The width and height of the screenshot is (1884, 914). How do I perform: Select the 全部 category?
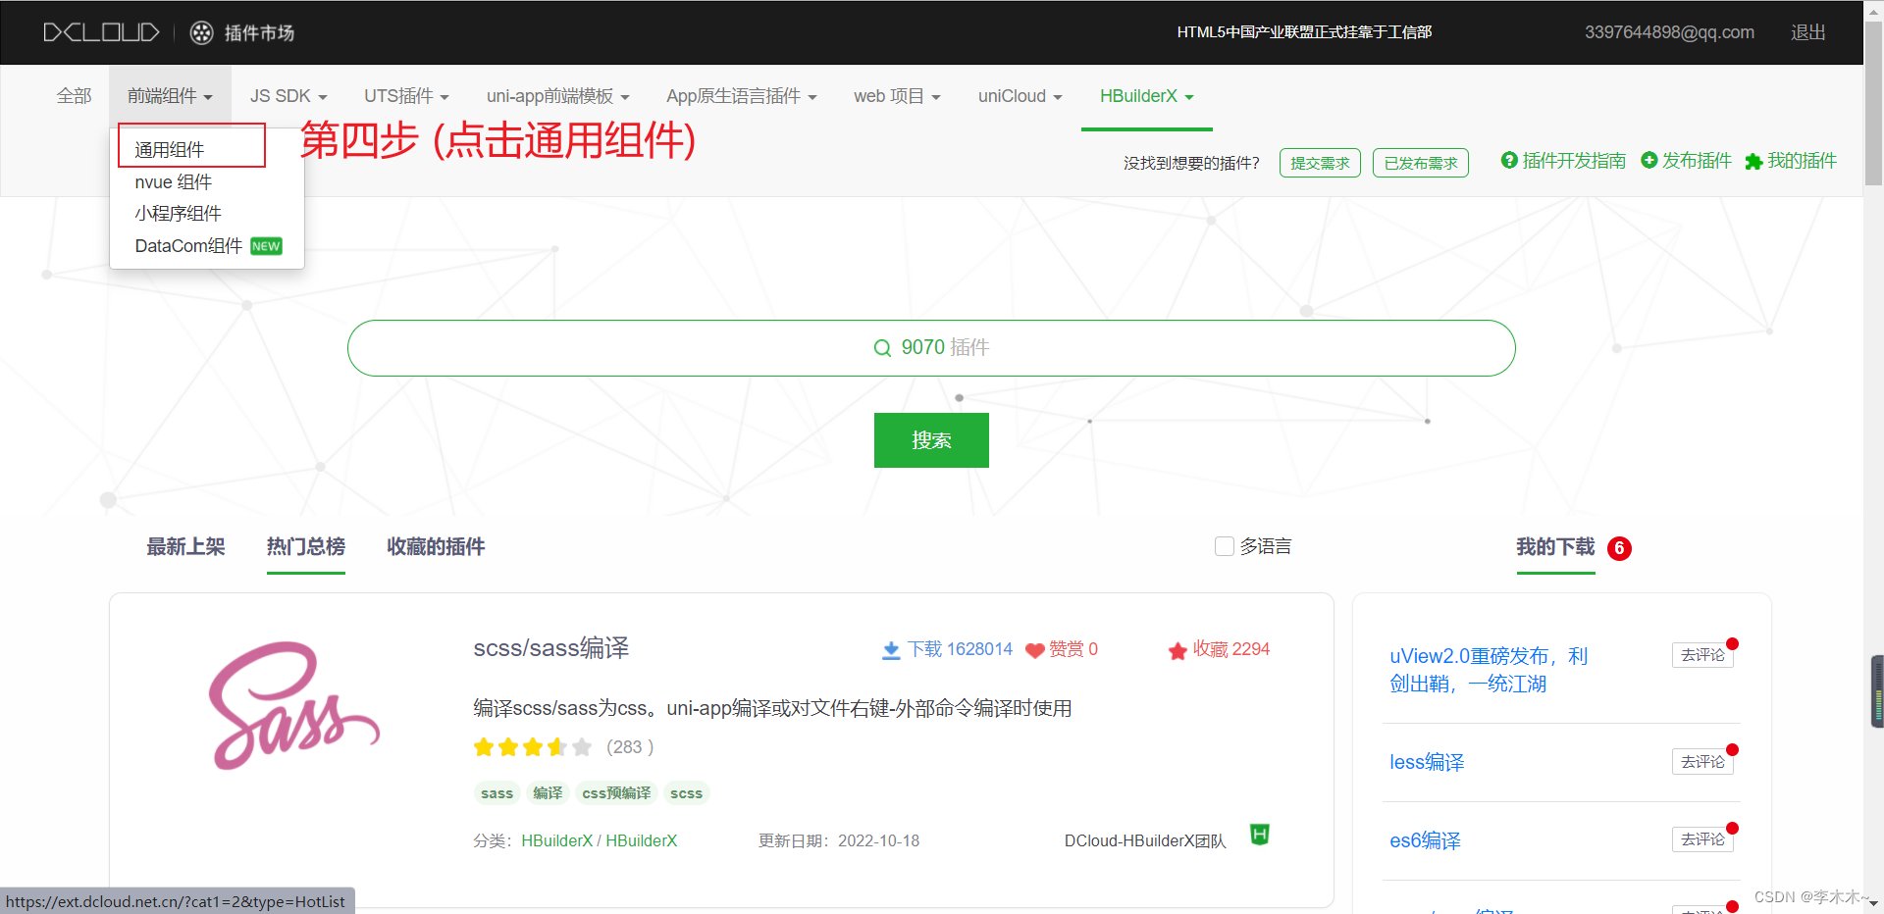pos(74,96)
